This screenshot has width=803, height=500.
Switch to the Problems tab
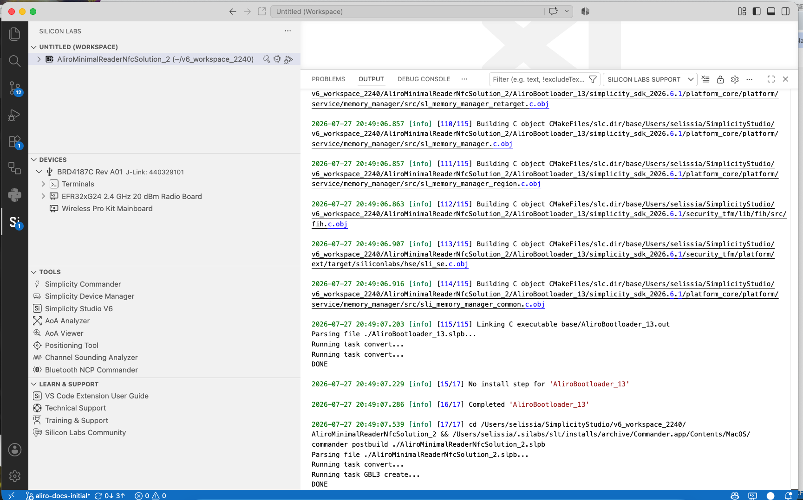[x=328, y=79]
